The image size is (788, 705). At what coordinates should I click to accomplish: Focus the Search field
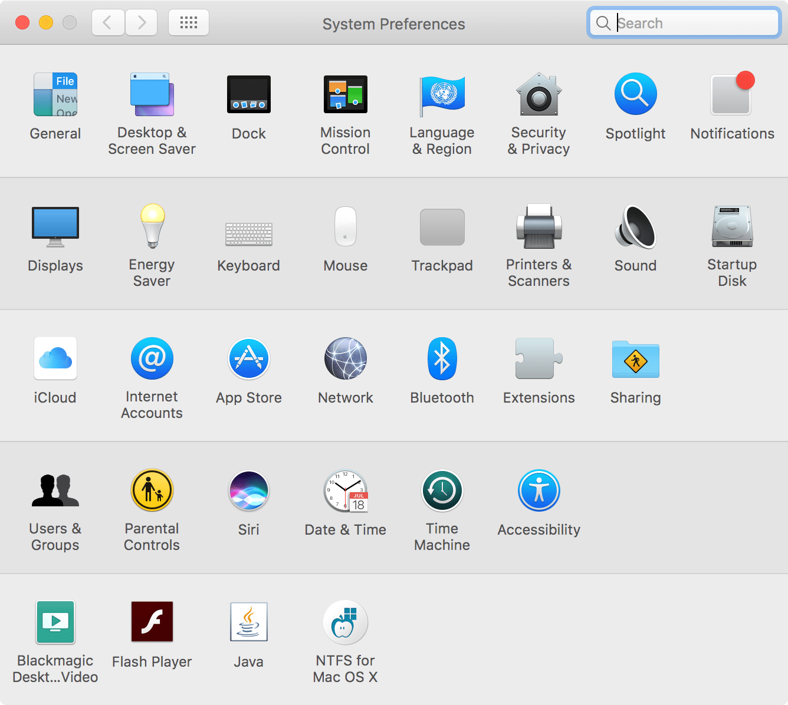[x=684, y=23]
